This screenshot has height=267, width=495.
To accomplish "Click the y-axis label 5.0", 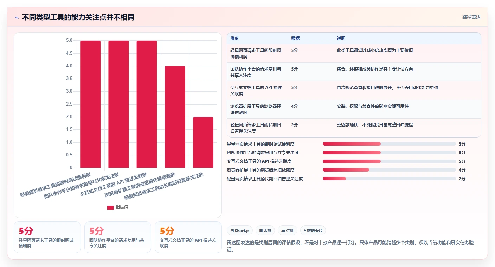I will point(69,40).
